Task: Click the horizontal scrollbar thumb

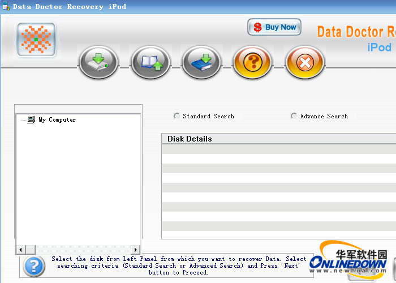Action: click(x=31, y=250)
